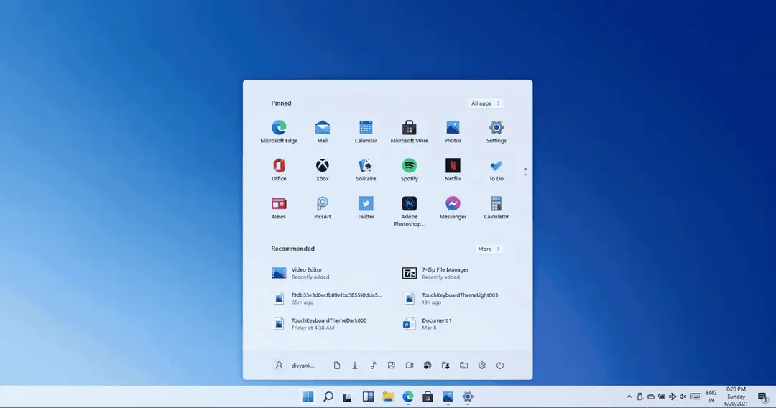Open the pinned Calendar app
This screenshot has width=776, height=408.
[x=366, y=131]
